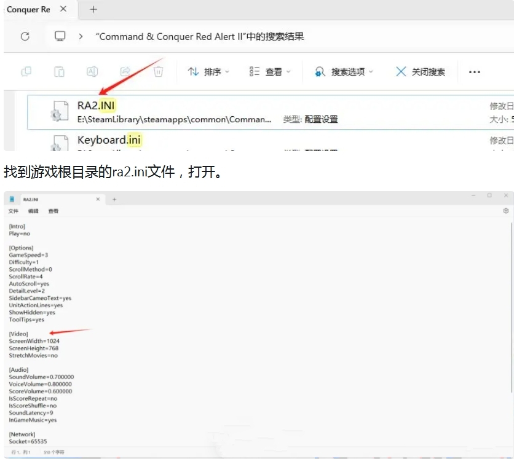
Task: Click the [Audio] section line
Action: (x=18, y=370)
